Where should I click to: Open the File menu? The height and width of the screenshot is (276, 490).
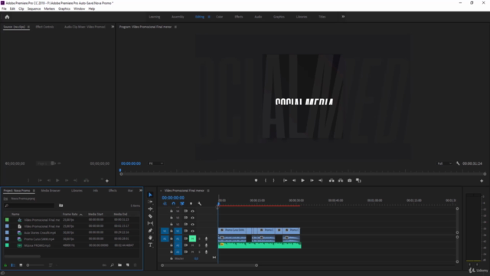[x=4, y=8]
